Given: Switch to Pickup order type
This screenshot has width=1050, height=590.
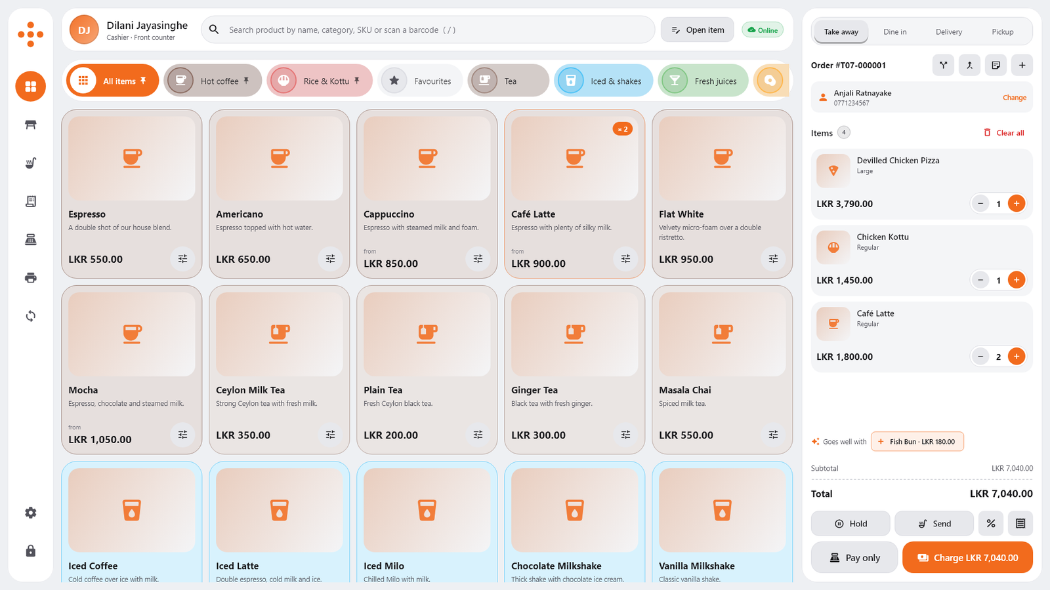Looking at the screenshot, I should (1003, 31).
